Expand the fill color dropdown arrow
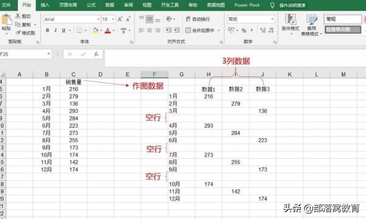This screenshot has height=219, width=366. pos(101,30)
